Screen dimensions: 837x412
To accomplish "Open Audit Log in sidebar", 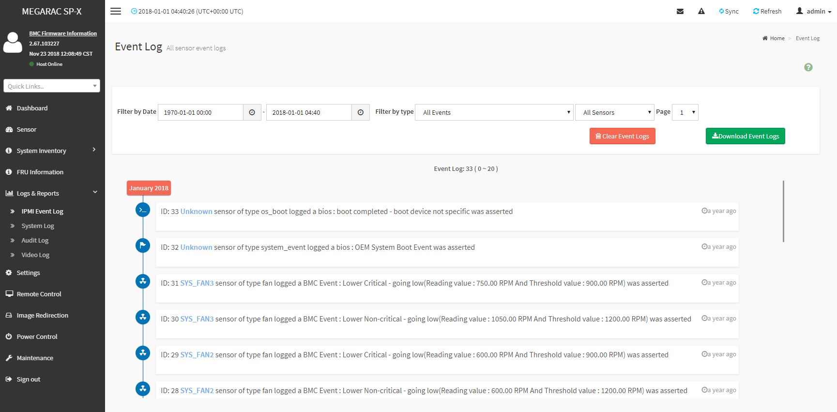I will pos(35,240).
